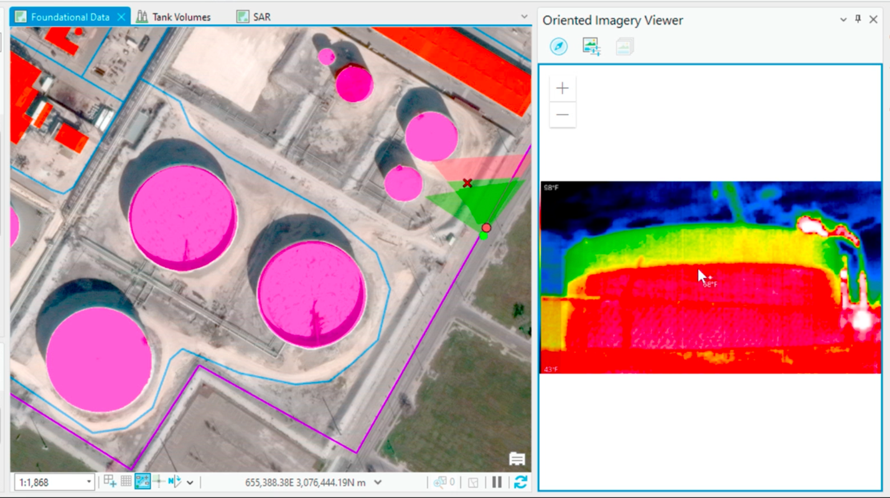Pause map drawing with the pause icon
The width and height of the screenshot is (890, 498).
495,482
